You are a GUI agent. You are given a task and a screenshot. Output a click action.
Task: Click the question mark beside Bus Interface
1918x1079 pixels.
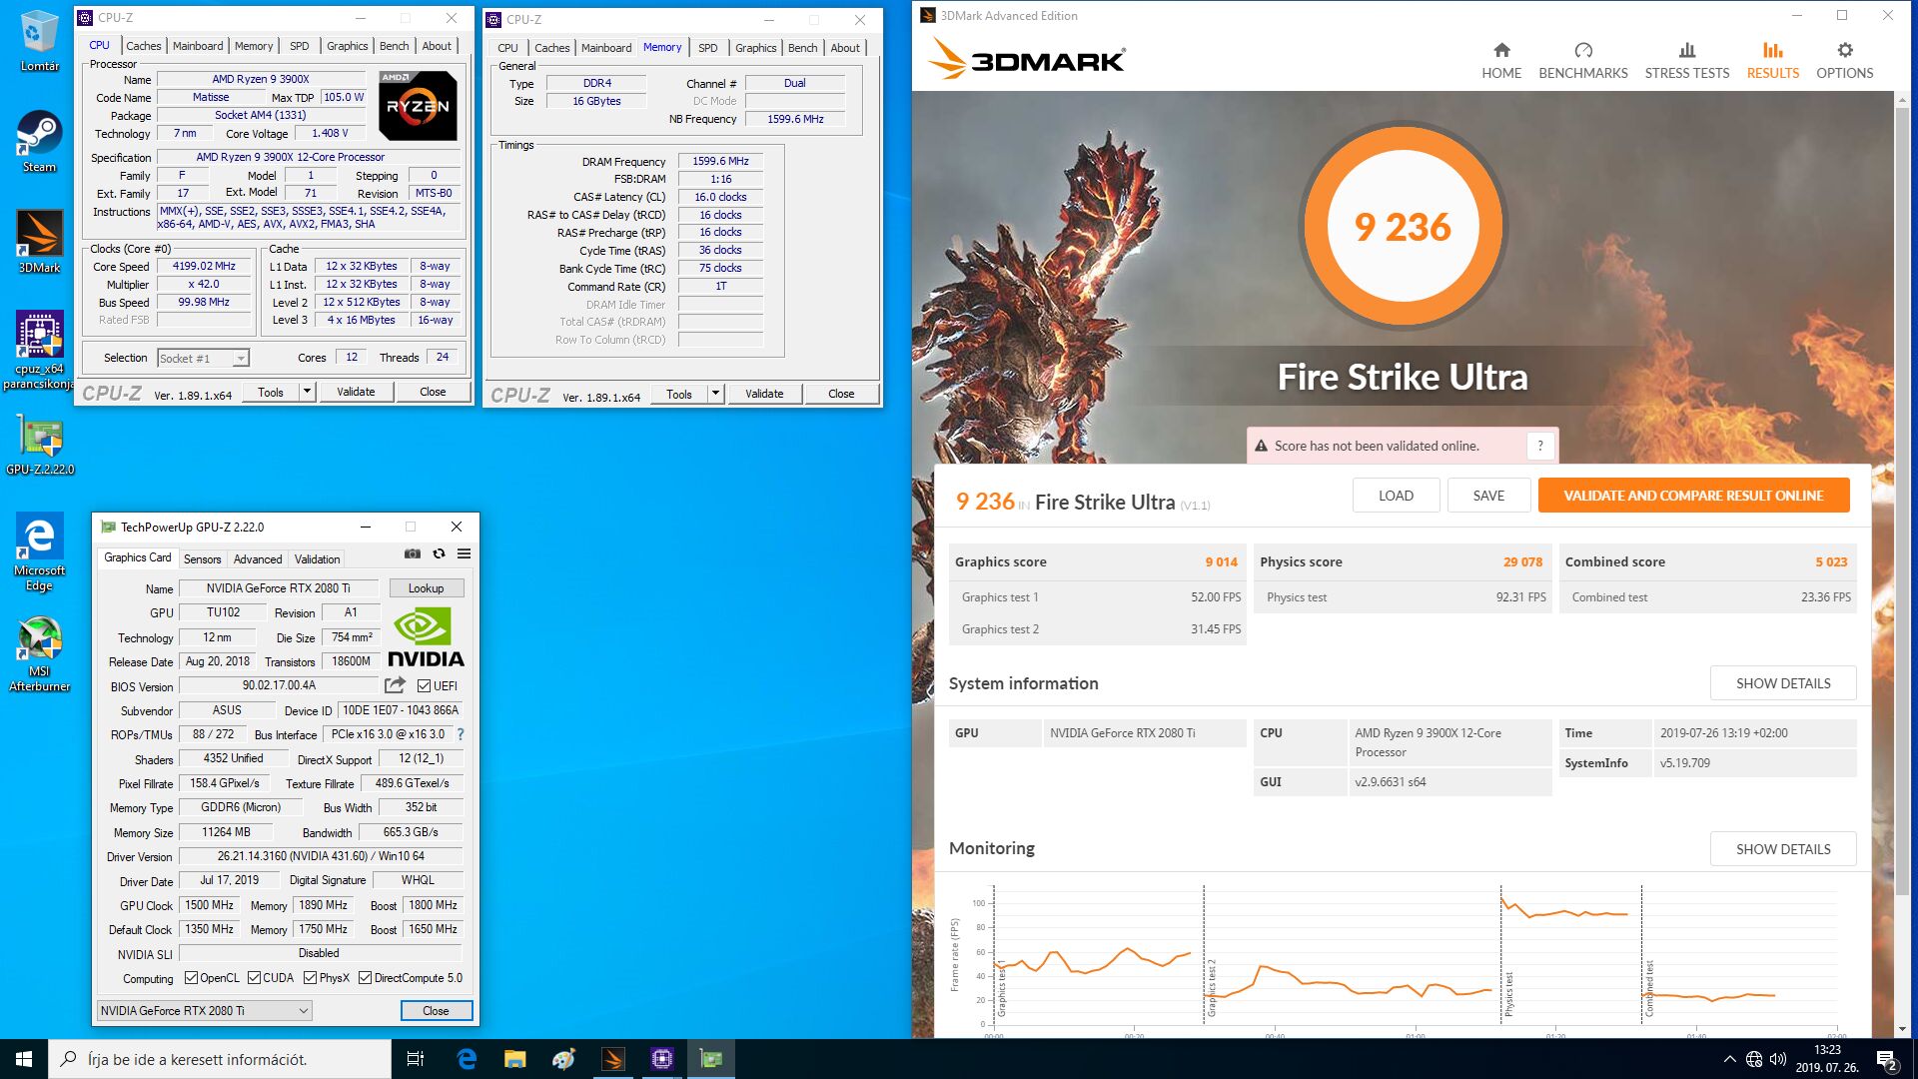point(461,734)
